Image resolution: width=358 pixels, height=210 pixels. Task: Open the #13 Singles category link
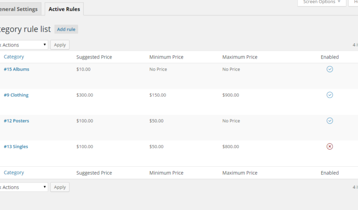16,147
